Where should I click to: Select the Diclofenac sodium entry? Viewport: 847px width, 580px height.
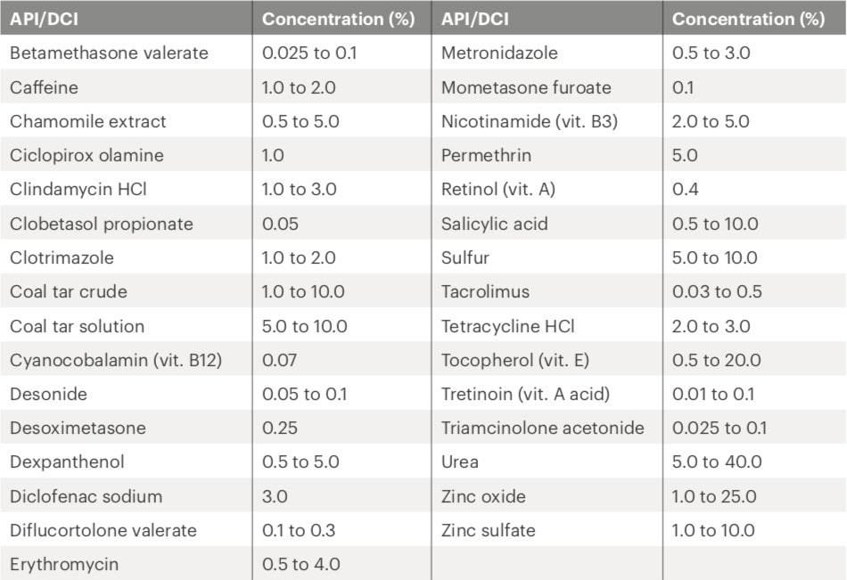86,496
